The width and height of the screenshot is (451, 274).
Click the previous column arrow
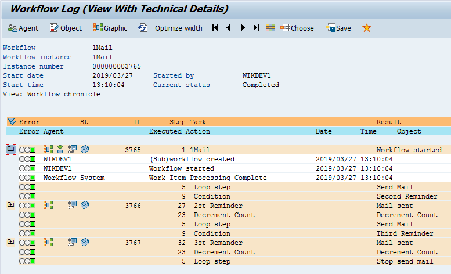pyautogui.click(x=228, y=28)
